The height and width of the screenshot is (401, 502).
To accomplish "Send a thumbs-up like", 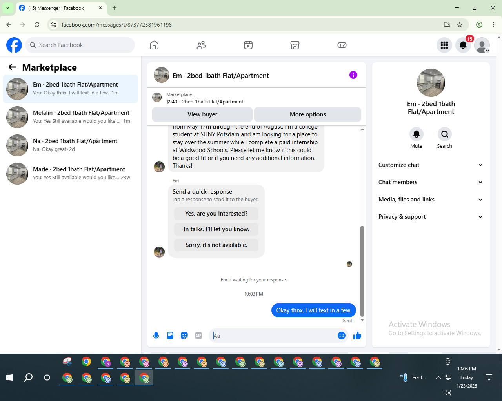I will [357, 336].
